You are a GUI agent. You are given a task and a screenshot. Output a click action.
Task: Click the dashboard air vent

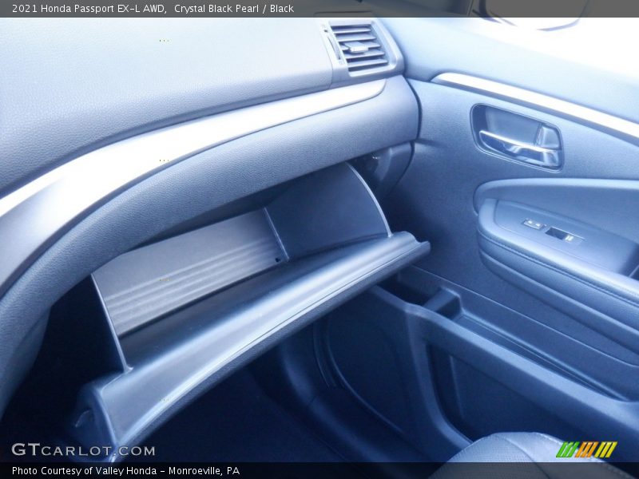pos(359,46)
